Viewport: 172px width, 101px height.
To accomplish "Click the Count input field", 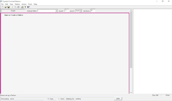I will click(x=67, y=10).
